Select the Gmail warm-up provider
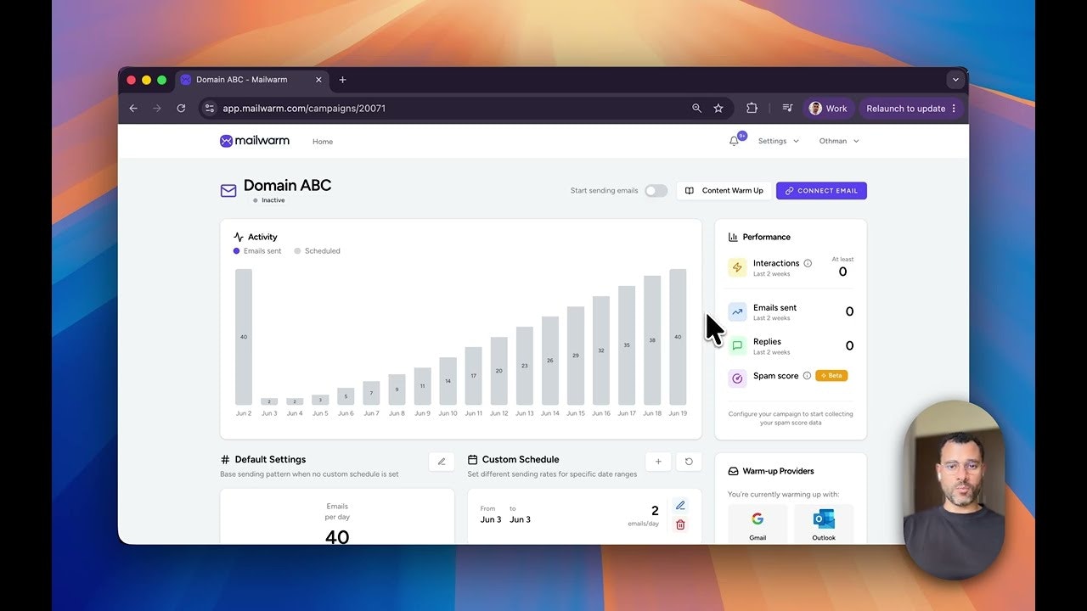The width and height of the screenshot is (1087, 611). coord(758,524)
